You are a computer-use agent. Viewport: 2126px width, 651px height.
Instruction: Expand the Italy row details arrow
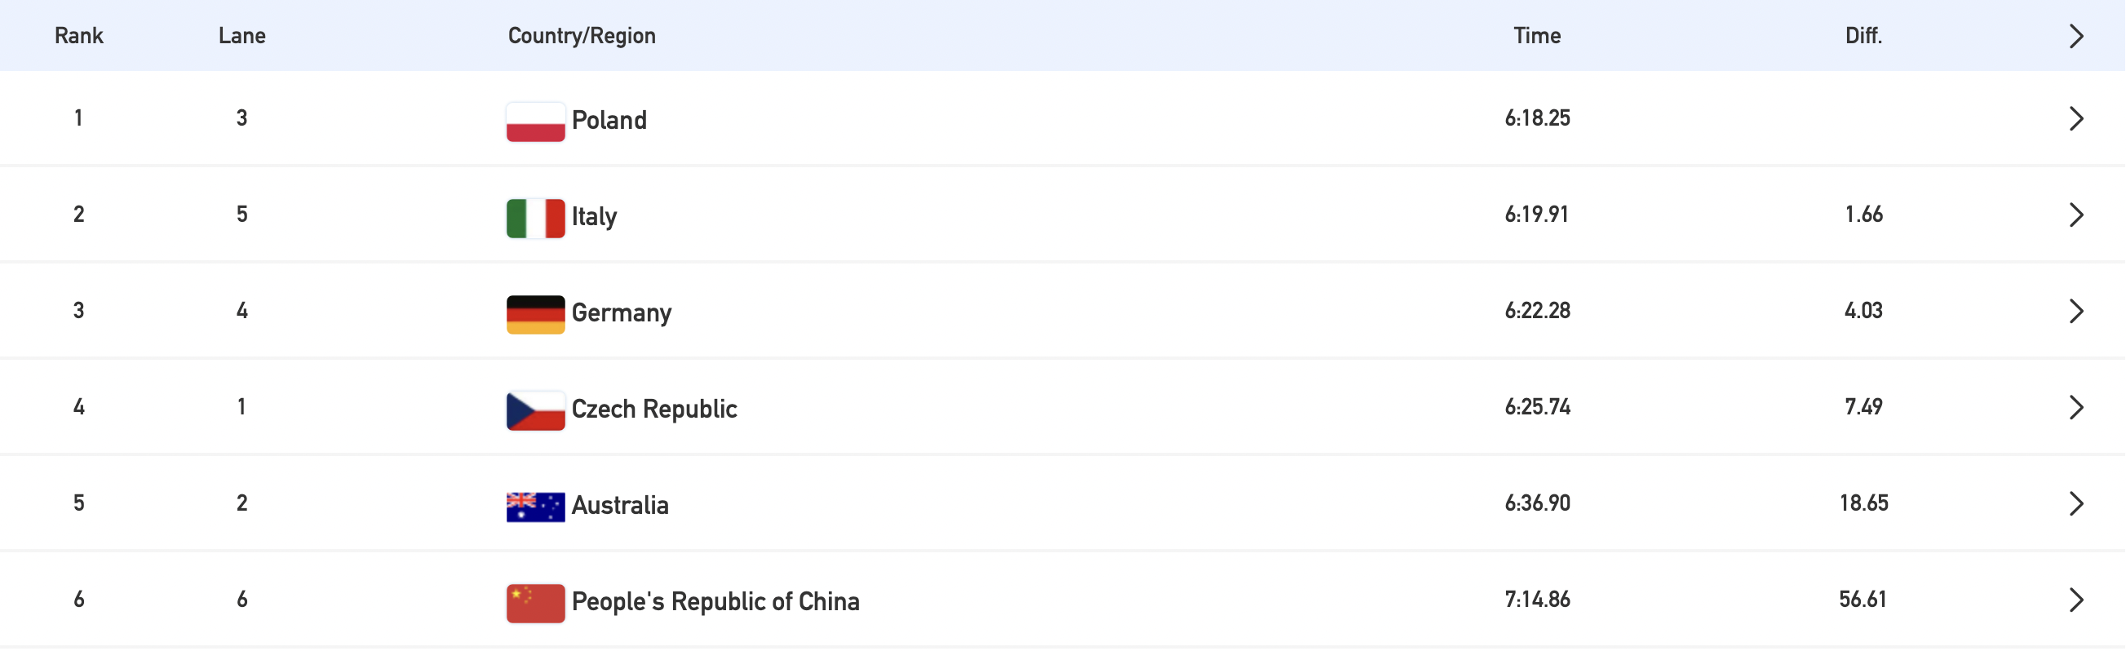pyautogui.click(x=2076, y=215)
